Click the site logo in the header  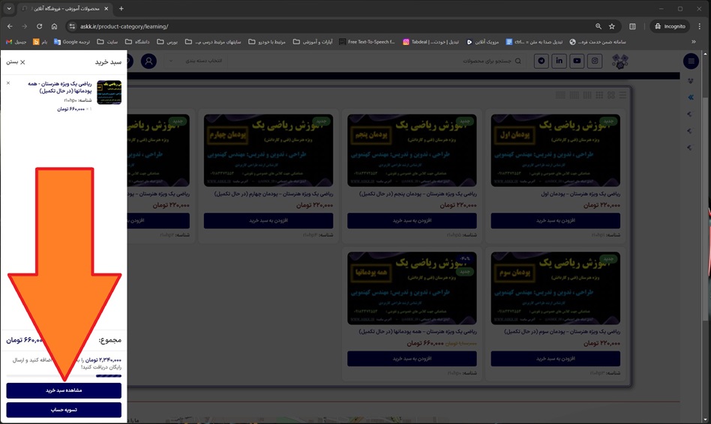point(620,61)
